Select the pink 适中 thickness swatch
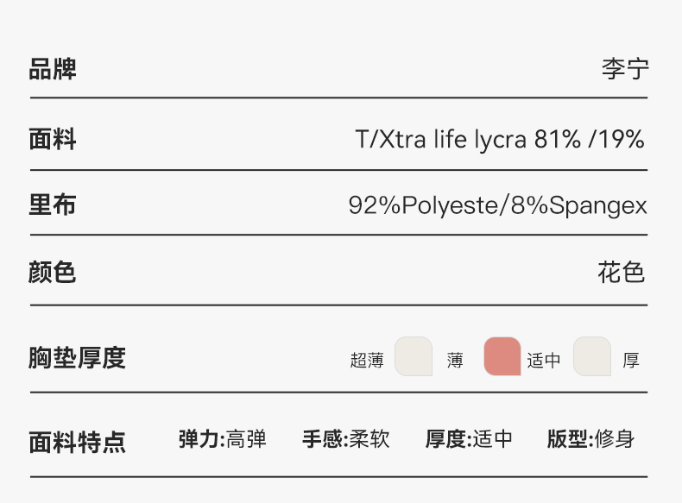This screenshot has height=503, width=682. click(502, 356)
